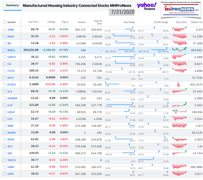Click the TAVFX 52-week range slider
This screenshot has width=203, height=180.
[153, 160]
